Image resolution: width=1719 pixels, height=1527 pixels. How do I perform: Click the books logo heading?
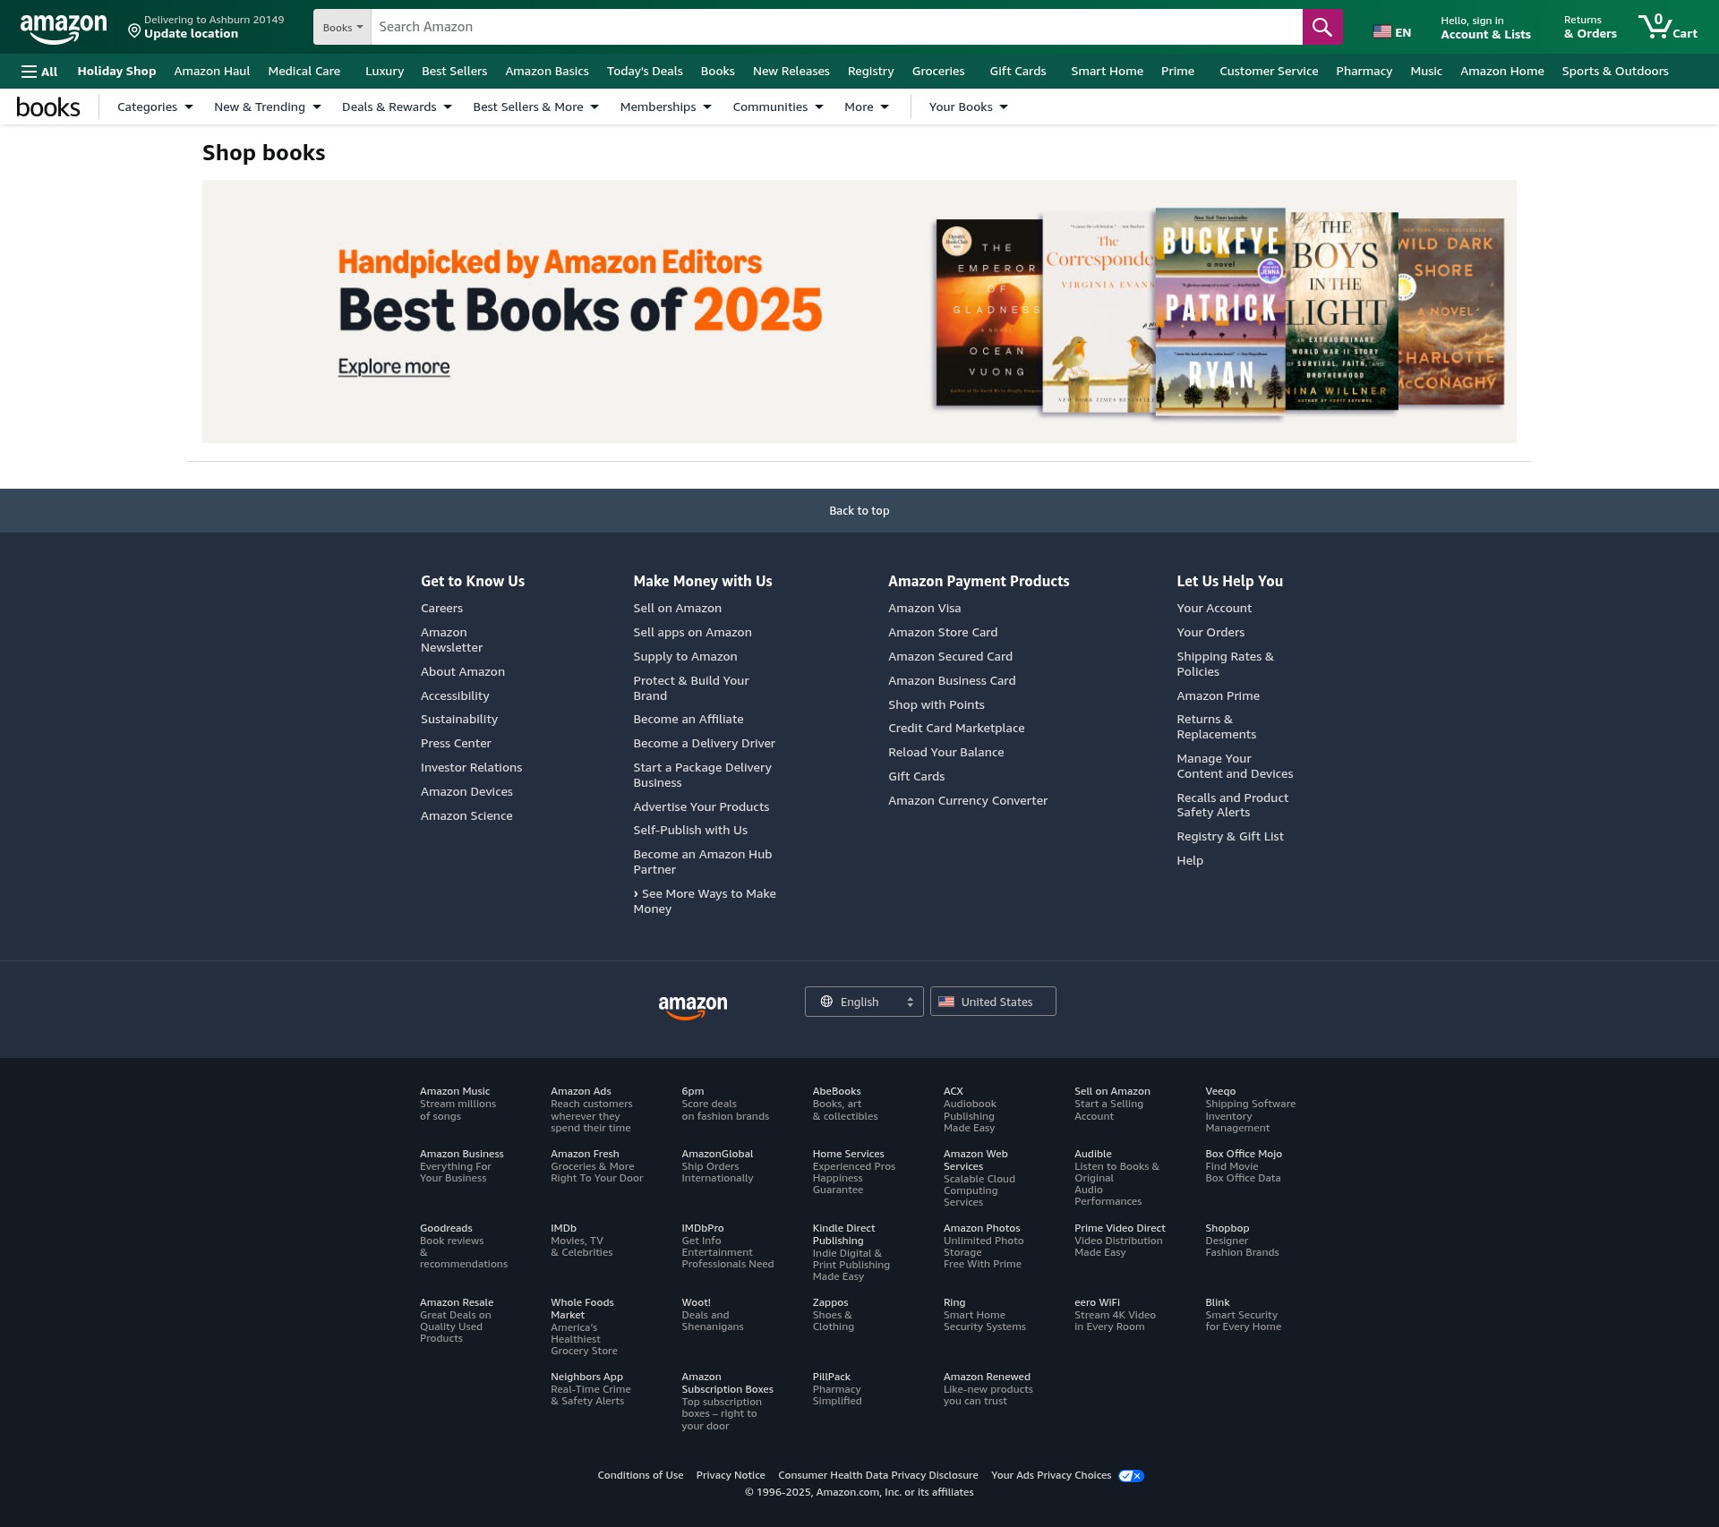pos(48,107)
